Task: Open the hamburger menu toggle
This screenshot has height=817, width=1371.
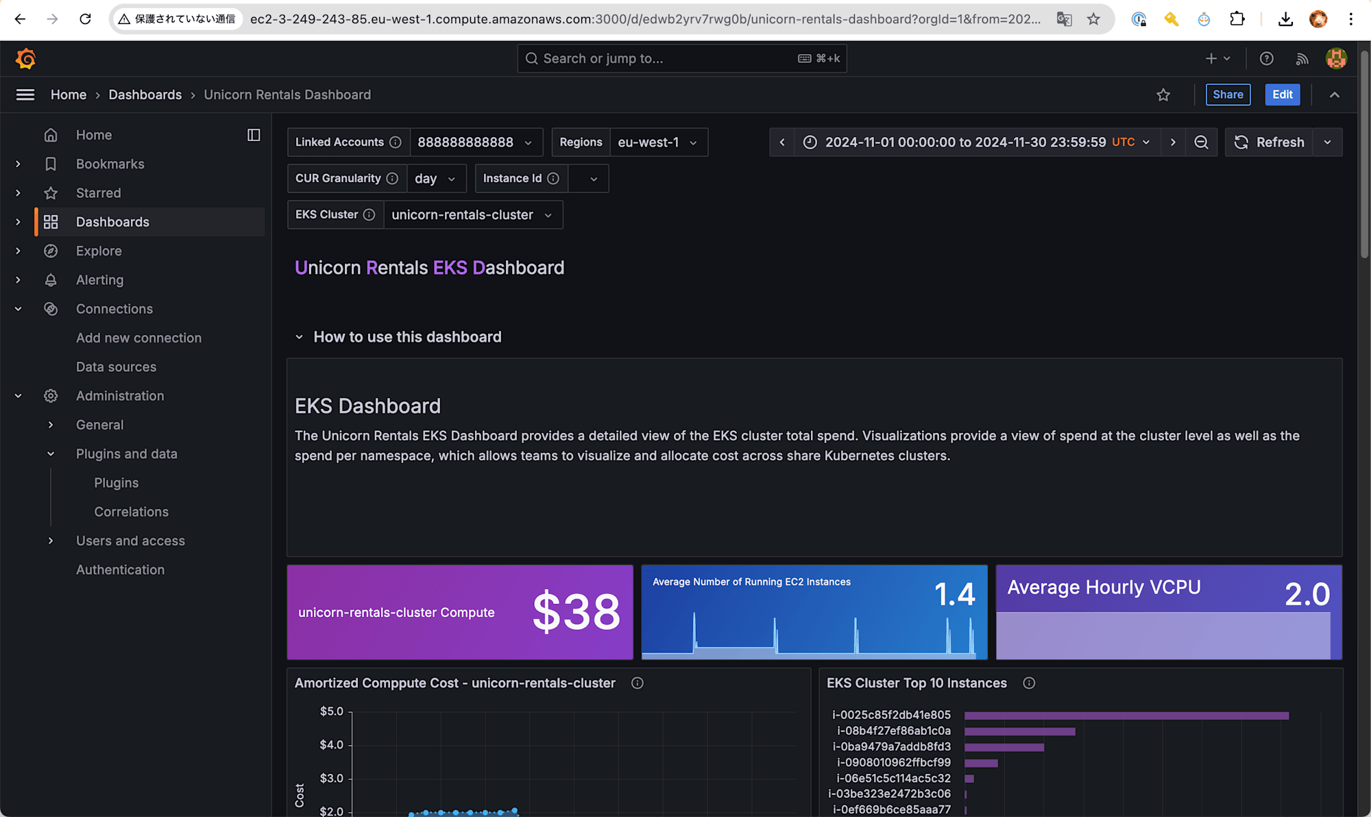Action: pyautogui.click(x=25, y=95)
